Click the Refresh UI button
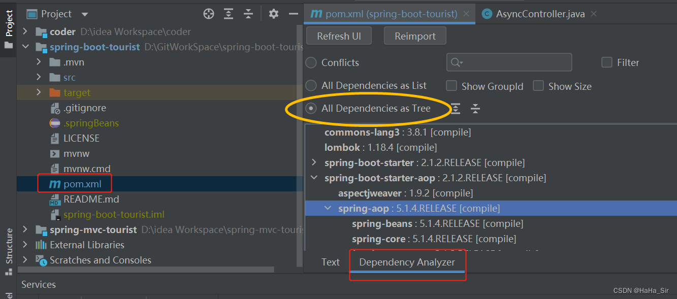Image resolution: width=677 pixels, height=299 pixels. click(339, 36)
